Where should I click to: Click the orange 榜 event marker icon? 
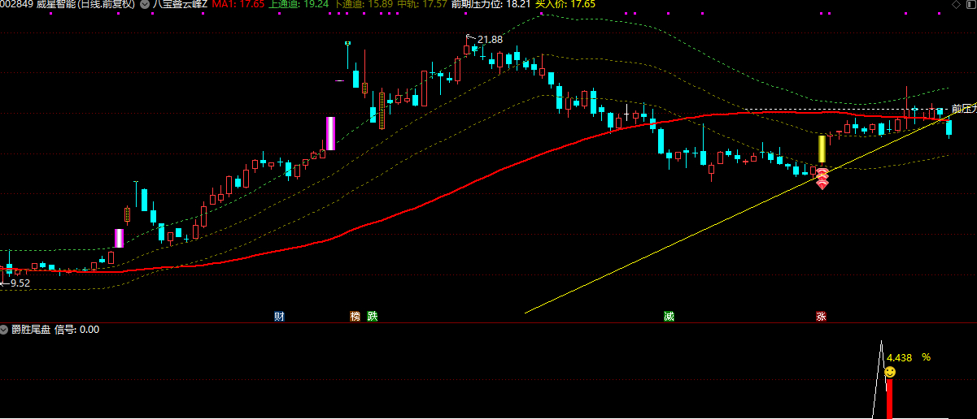[355, 316]
